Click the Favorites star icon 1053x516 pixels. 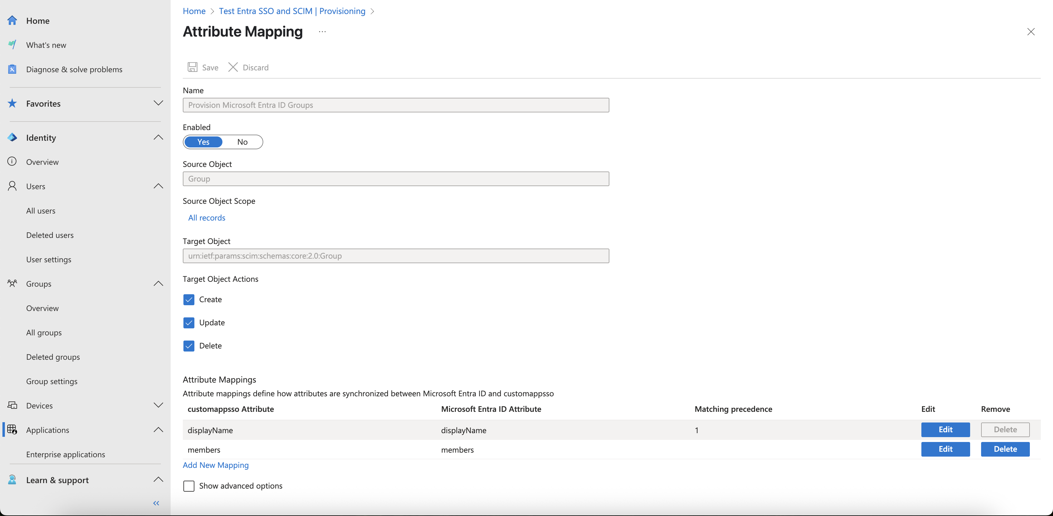[12, 103]
